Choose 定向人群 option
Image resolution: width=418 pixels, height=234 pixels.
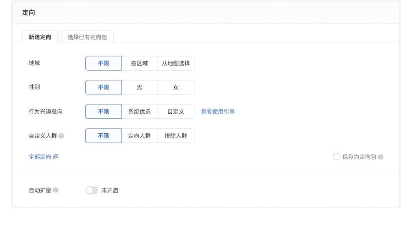click(x=140, y=136)
